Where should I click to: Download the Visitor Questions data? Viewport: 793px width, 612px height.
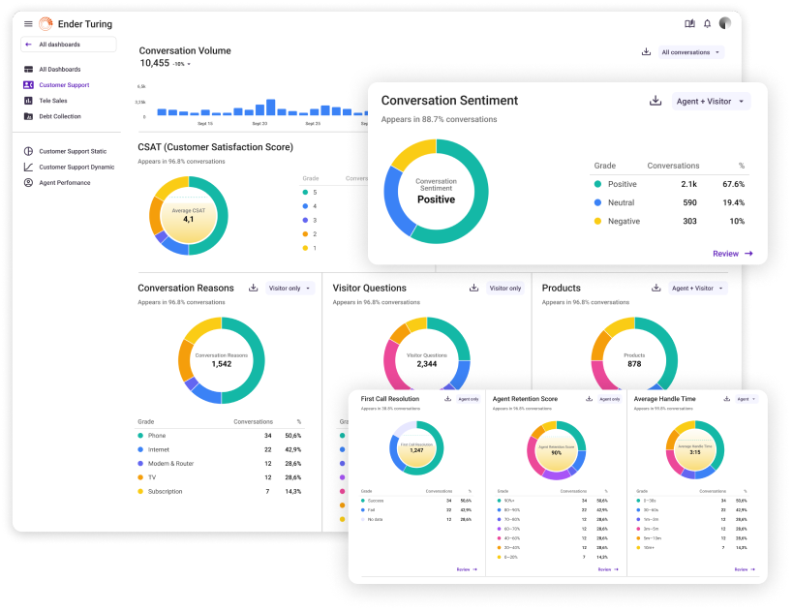(474, 288)
